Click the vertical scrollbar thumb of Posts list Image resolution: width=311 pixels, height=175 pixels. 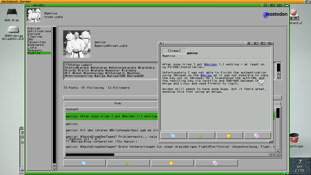pyautogui.click(x=278, y=113)
